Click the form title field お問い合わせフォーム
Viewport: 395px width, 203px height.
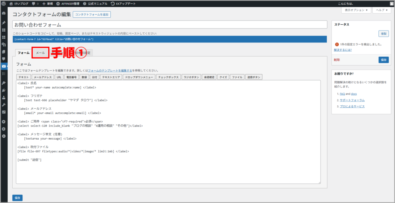pos(170,25)
